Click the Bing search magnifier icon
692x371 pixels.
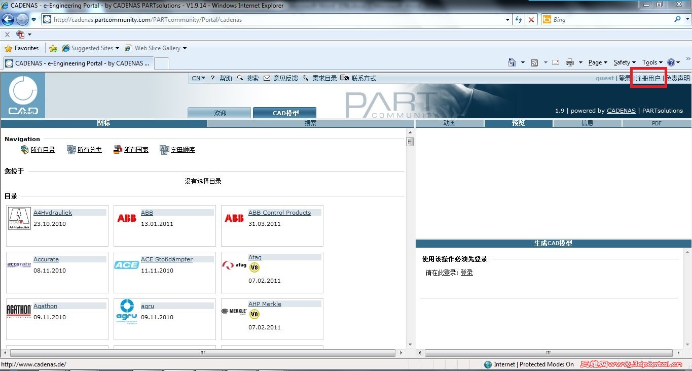[677, 19]
